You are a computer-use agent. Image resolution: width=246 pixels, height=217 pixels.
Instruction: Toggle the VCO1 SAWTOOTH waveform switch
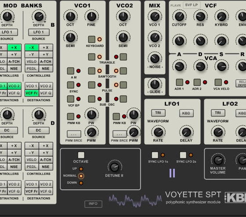(x=92, y=71)
